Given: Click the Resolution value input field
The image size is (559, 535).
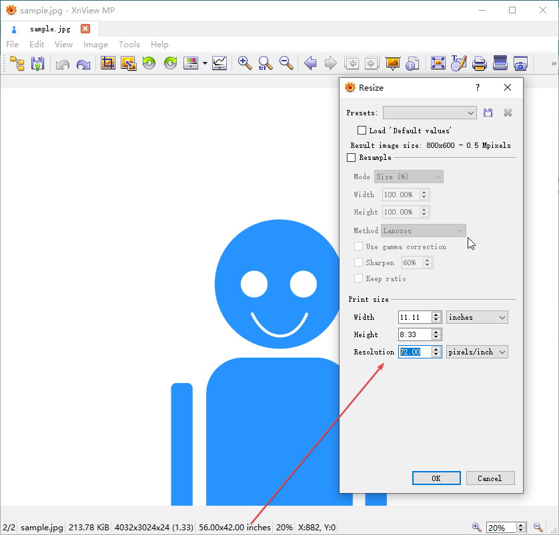Looking at the screenshot, I should tap(414, 352).
